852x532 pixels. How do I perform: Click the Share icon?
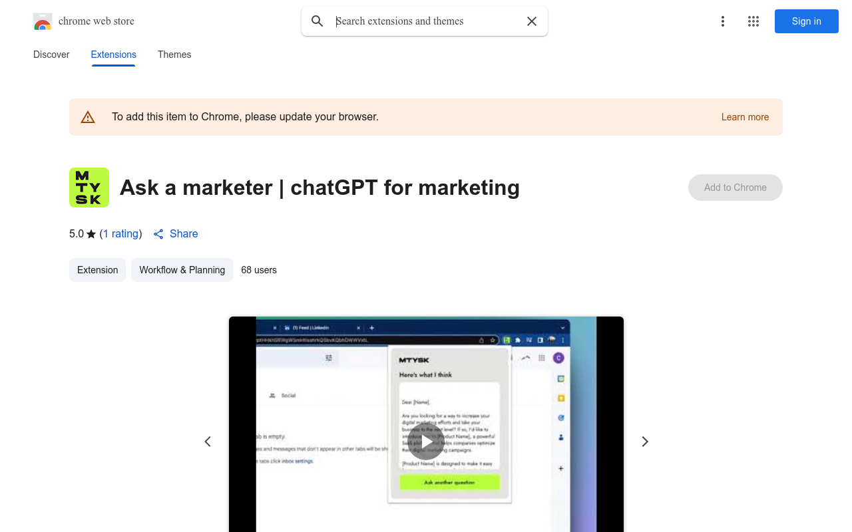pos(158,234)
